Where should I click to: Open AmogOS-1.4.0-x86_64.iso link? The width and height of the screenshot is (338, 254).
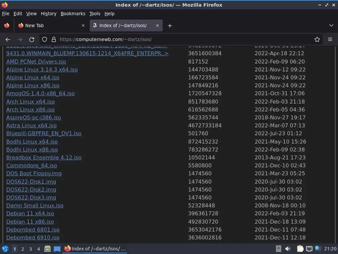[40, 94]
